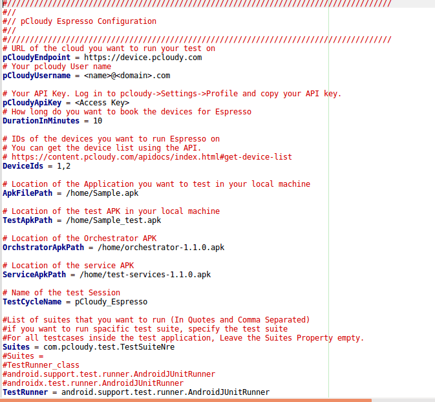This screenshot has width=435, height=402.
Task: Click the commented #androidx.test.runner.AndroidJUnitRunner line
Action: (x=93, y=383)
